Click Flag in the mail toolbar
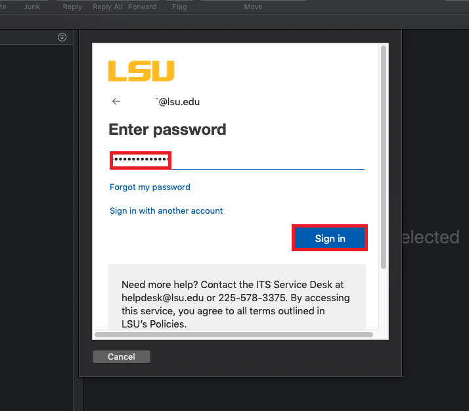Image resolution: width=469 pixels, height=411 pixels. tap(179, 7)
